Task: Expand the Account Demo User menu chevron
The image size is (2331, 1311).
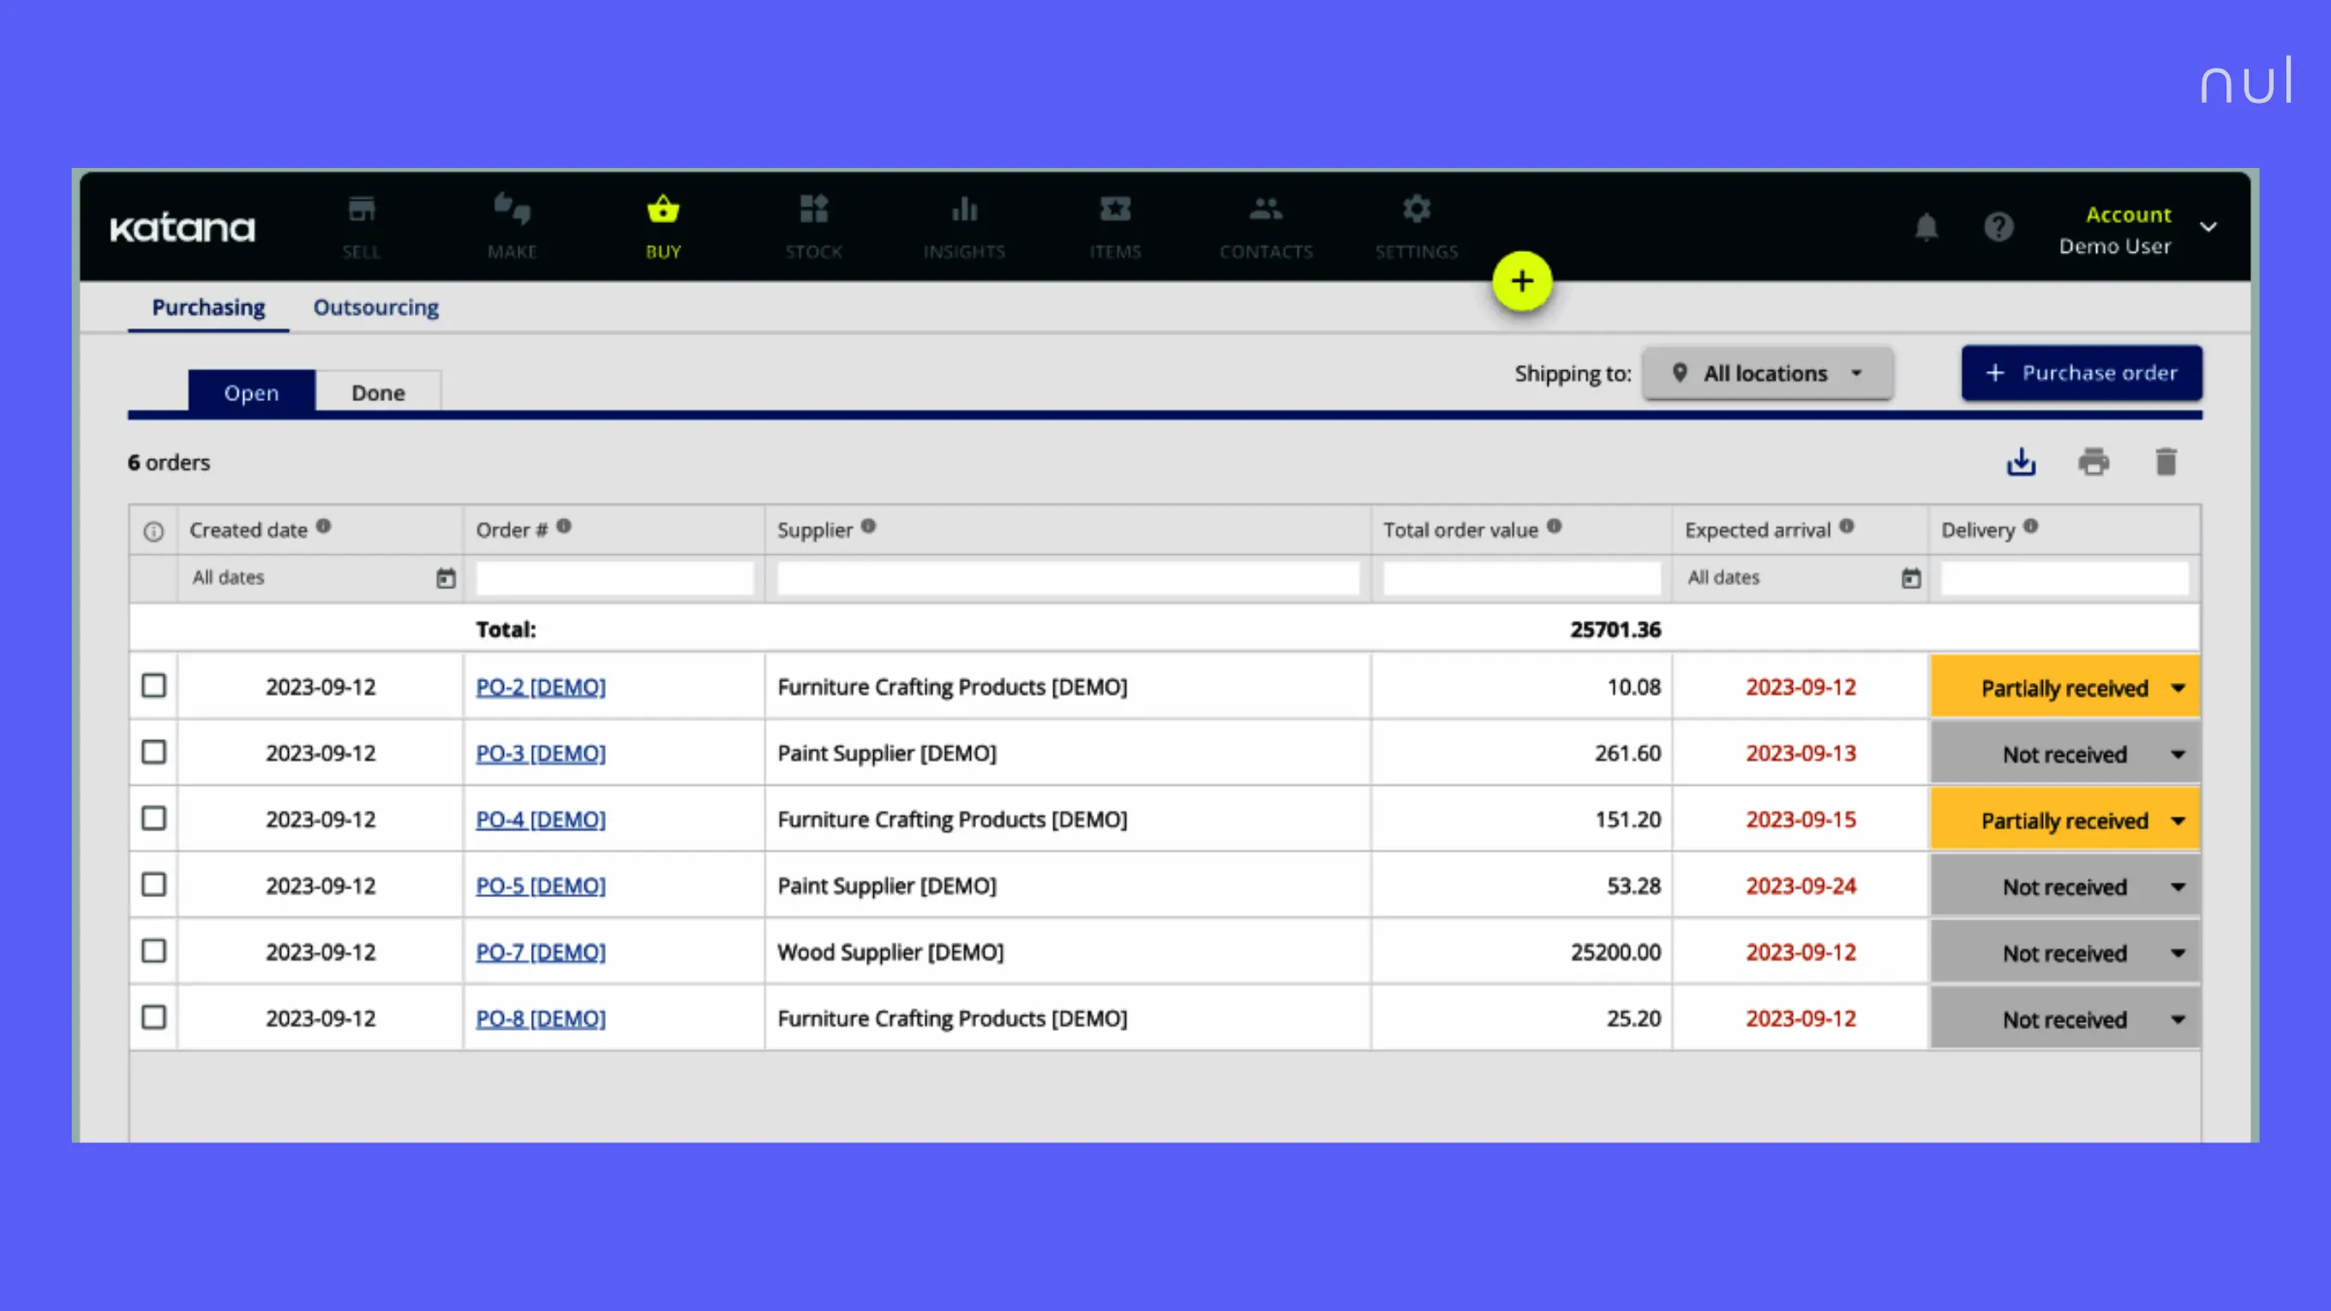Action: coord(2208,227)
